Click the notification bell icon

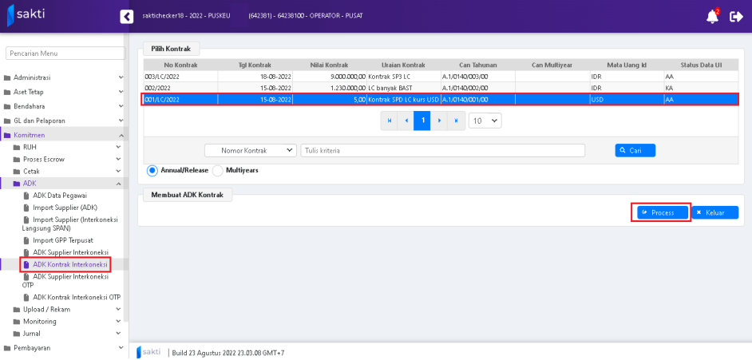click(x=712, y=17)
